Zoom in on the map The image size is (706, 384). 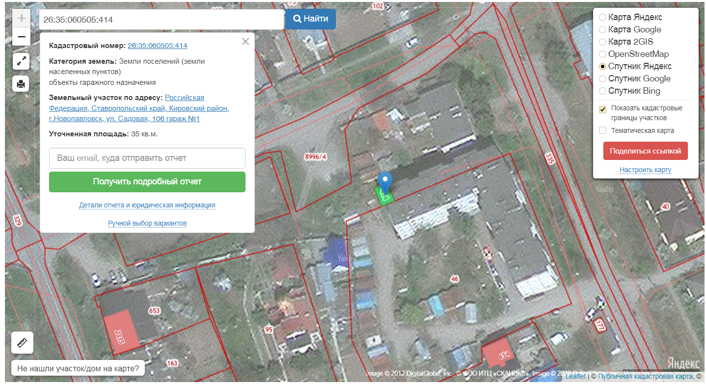pos(21,19)
